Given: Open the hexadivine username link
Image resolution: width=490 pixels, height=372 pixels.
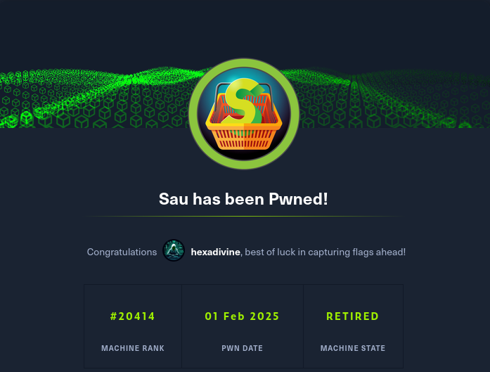Looking at the screenshot, I should pyautogui.click(x=215, y=252).
